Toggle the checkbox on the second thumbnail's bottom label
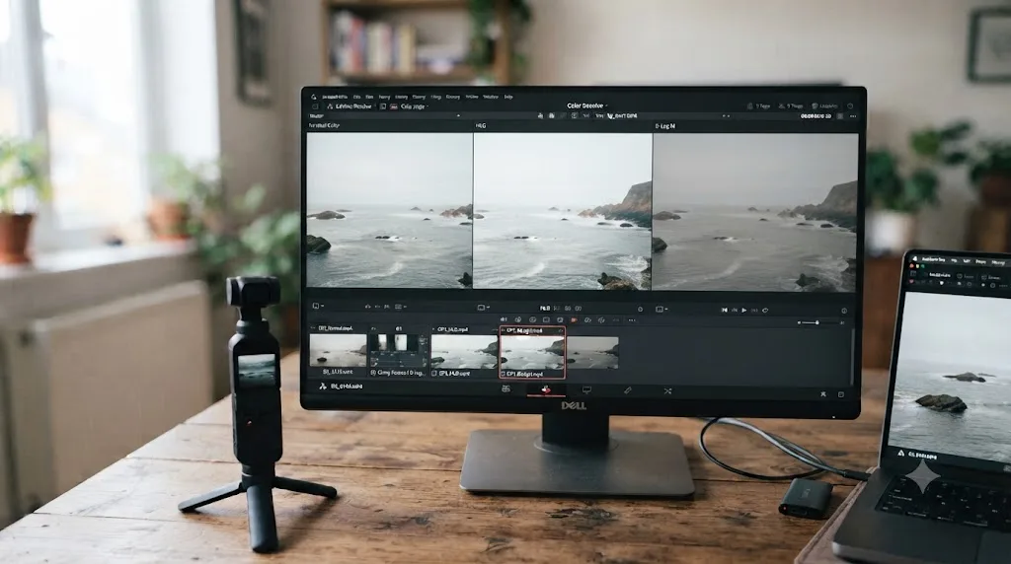Image resolution: width=1011 pixels, height=564 pixels. 372,372
